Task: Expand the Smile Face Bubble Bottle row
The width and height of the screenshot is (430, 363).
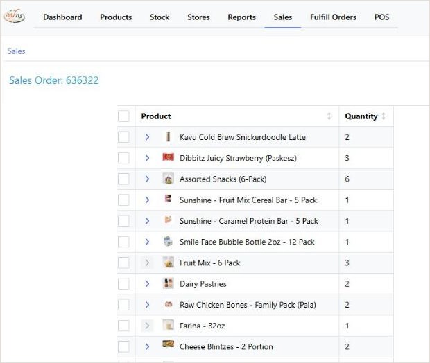Action: [147, 242]
